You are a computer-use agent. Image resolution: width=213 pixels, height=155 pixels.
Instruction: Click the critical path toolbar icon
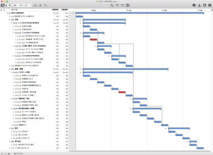point(128,5)
